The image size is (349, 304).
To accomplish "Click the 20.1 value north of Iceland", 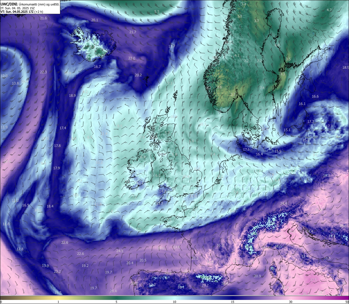I will [x=95, y=20].
